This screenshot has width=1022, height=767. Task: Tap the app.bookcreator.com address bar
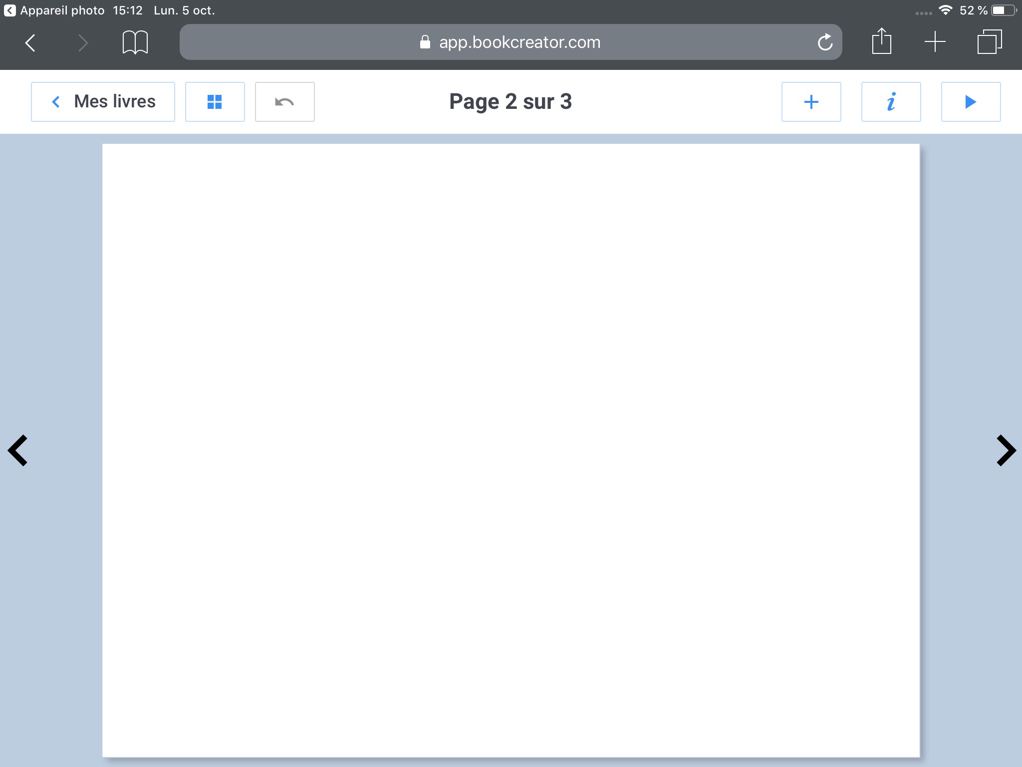point(510,42)
